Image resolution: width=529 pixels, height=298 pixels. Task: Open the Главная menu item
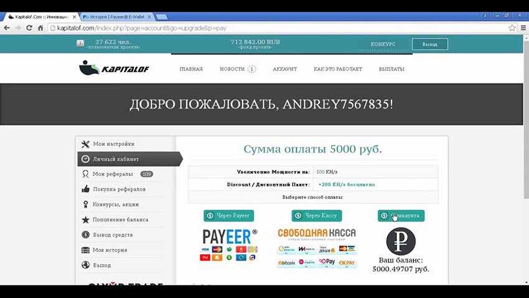pyautogui.click(x=191, y=69)
